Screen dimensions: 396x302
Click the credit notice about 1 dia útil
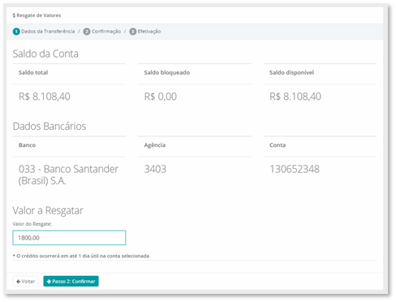81,256
